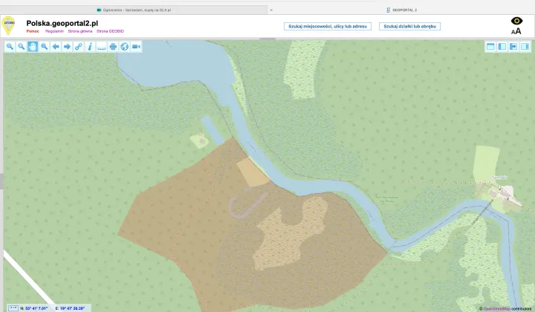Open the Strona GEOBID link
The width and height of the screenshot is (535, 312).
(110, 31)
